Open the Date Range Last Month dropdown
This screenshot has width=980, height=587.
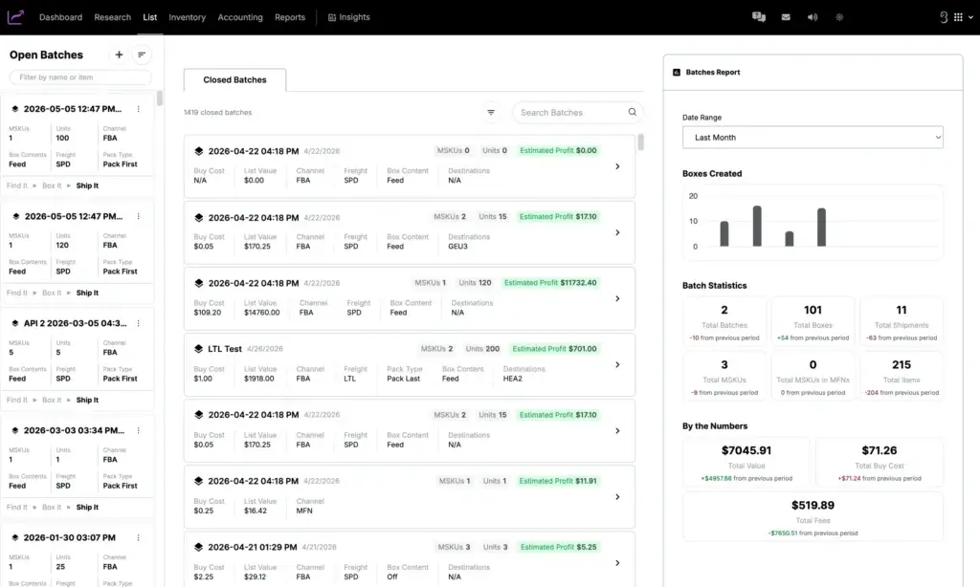coord(813,138)
